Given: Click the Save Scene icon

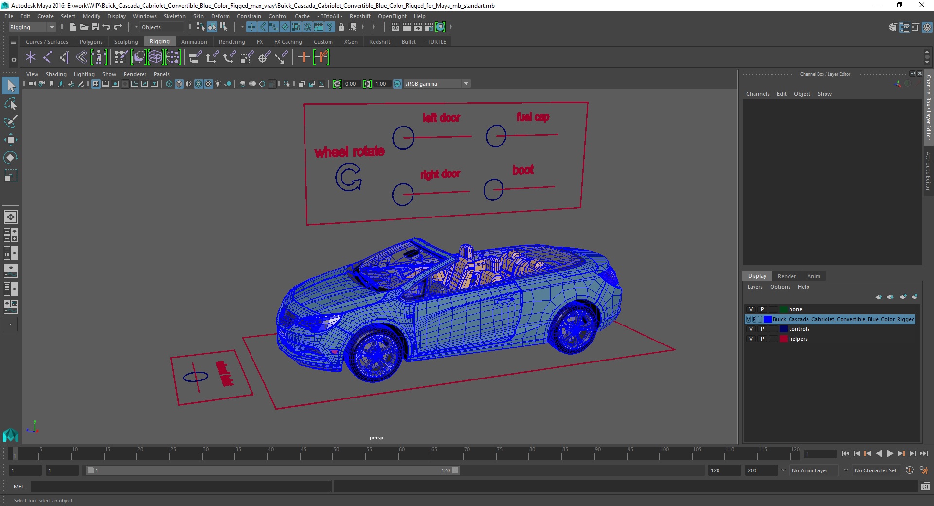Looking at the screenshot, I should click(95, 27).
